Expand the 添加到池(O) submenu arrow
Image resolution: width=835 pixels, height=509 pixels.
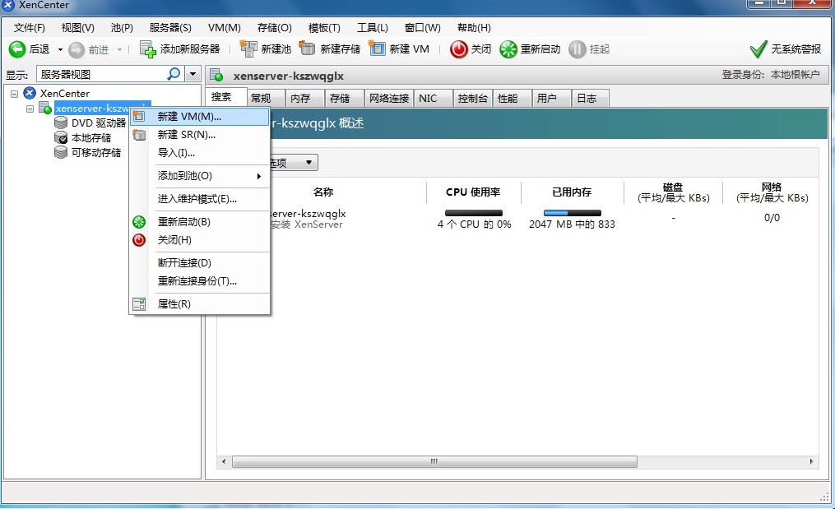pyautogui.click(x=259, y=176)
